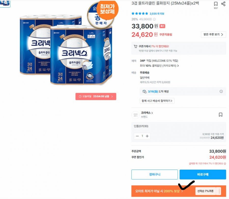Image resolution: width=229 pixels, height=199 pixels.
Task: Open 받은 쿠폰 보기 coupons
Action: [213, 34]
